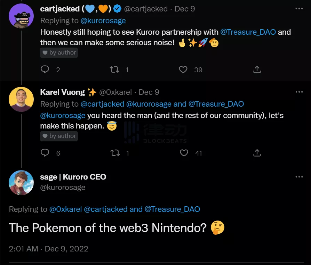
Task: Click the @0xkarel link in sage's reply line
Action: (65, 209)
